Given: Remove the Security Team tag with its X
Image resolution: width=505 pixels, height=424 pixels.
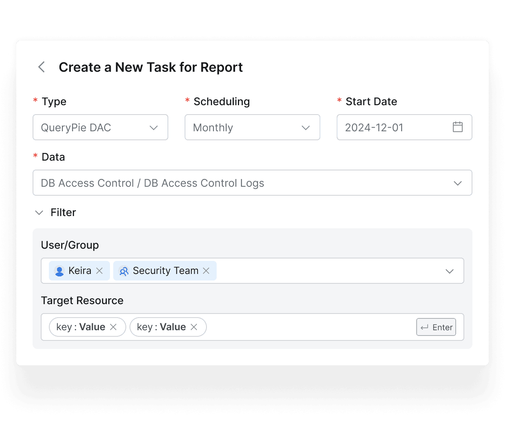Looking at the screenshot, I should tap(206, 271).
